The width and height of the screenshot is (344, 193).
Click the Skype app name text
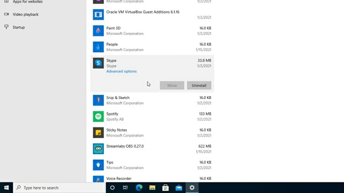coord(111,61)
